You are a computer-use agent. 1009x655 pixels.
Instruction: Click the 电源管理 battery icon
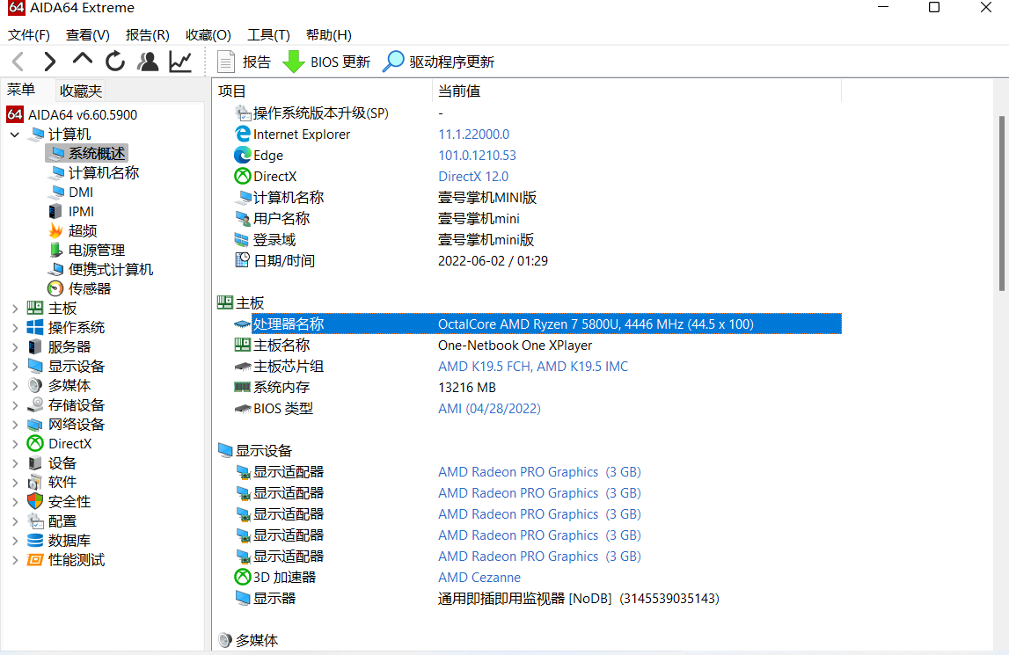[56, 250]
